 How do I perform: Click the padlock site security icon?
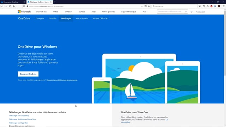tap(28, 6)
